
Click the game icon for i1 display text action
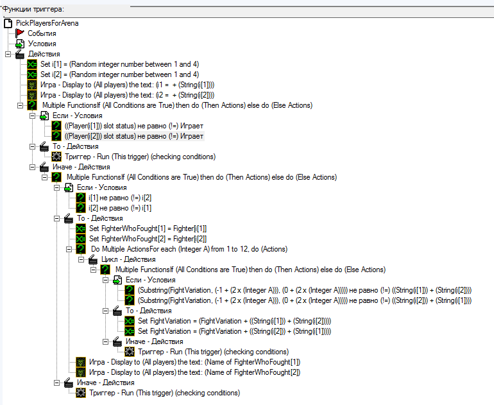point(32,85)
